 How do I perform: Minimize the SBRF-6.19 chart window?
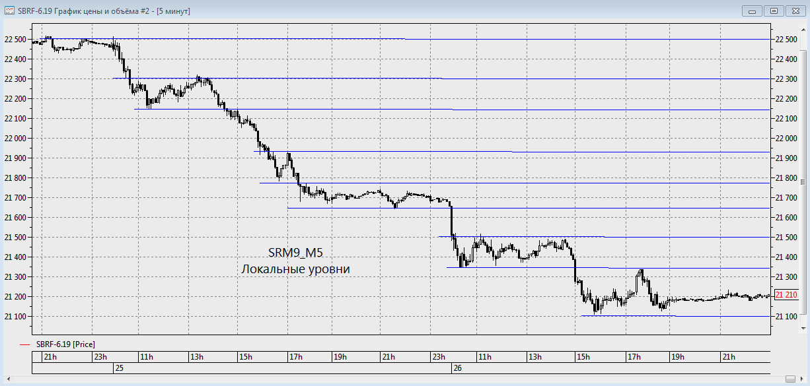[752, 11]
